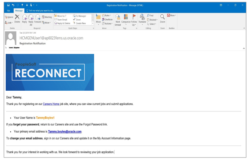Open the Junk dropdown
Screen dimensions: 249x160
9,22
